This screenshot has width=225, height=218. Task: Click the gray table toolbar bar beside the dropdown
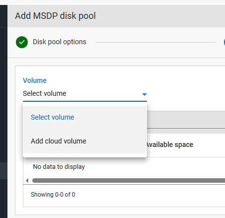(x=186, y=120)
